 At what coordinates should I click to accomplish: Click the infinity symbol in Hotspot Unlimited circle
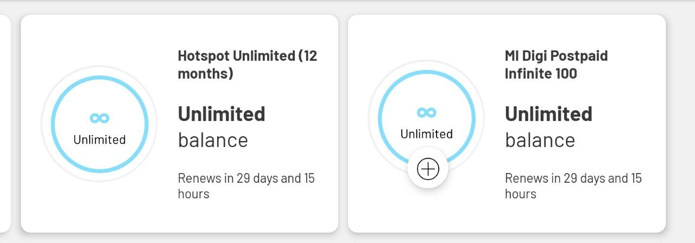(99, 118)
